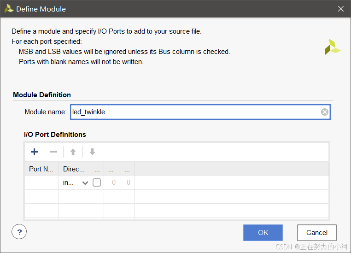Edit the Module name text field
The width and height of the screenshot is (351, 253).
200,112
